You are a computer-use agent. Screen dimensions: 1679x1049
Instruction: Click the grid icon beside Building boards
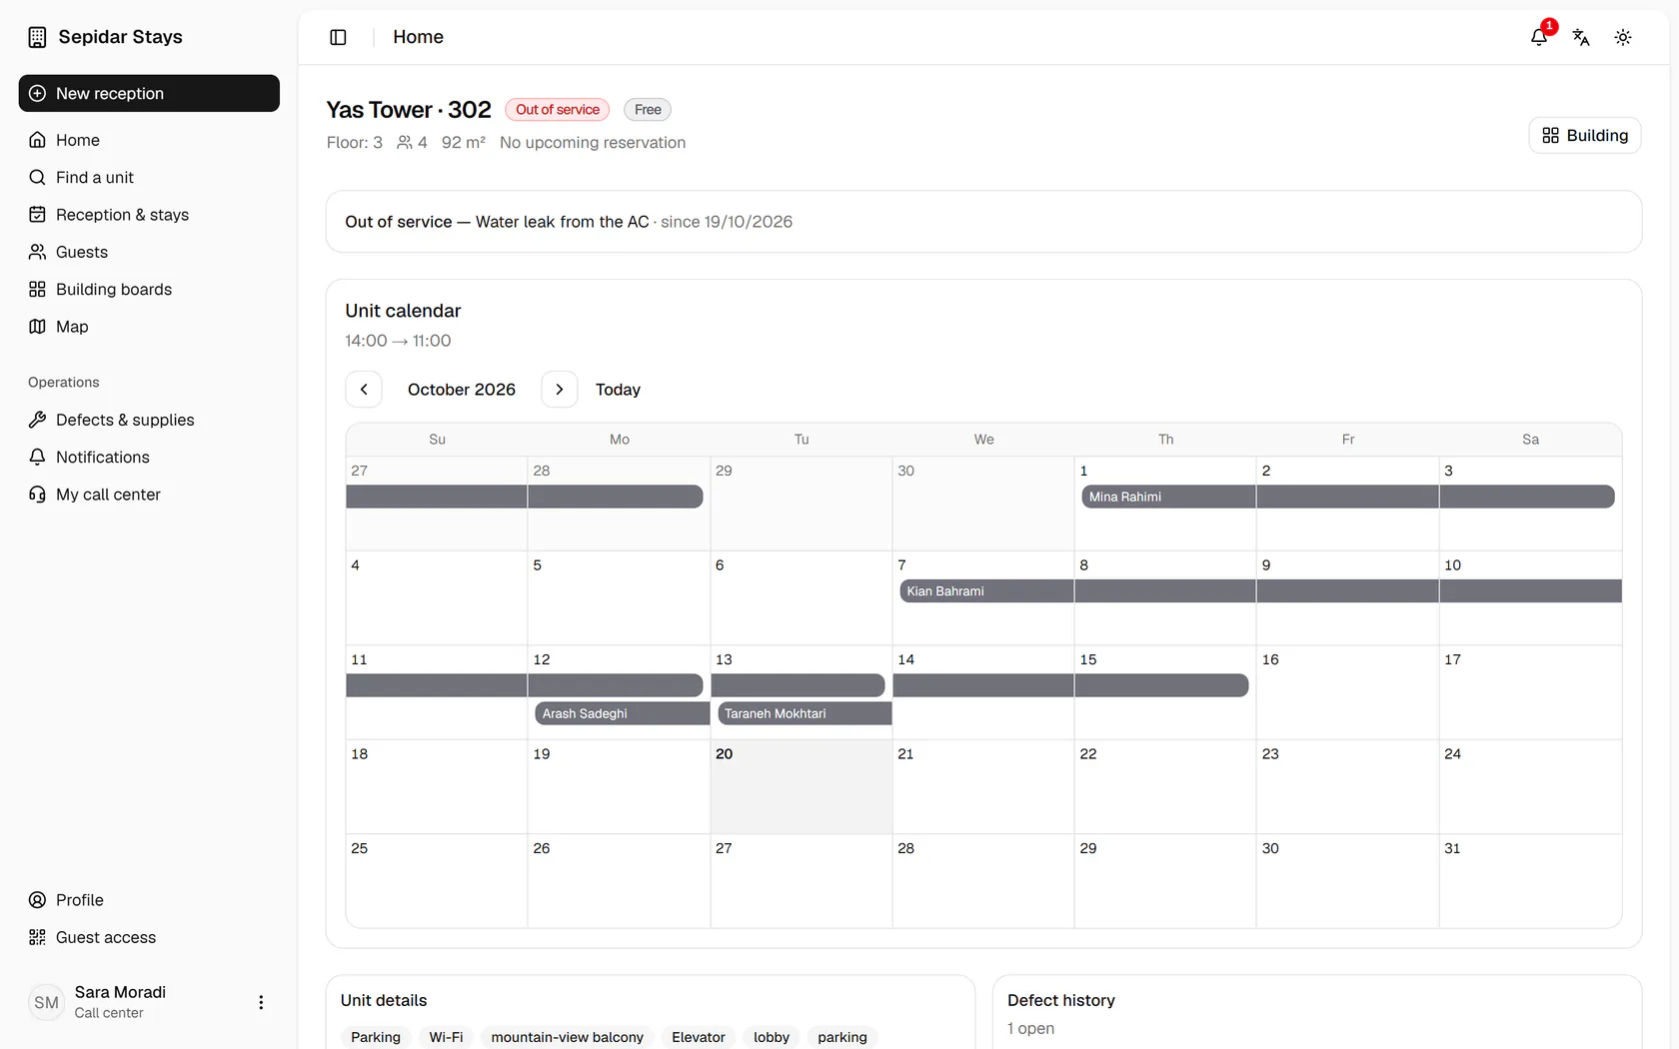(37, 289)
